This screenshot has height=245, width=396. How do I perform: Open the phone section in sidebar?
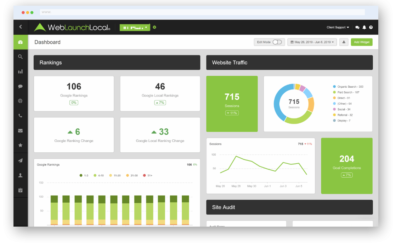tap(21, 116)
